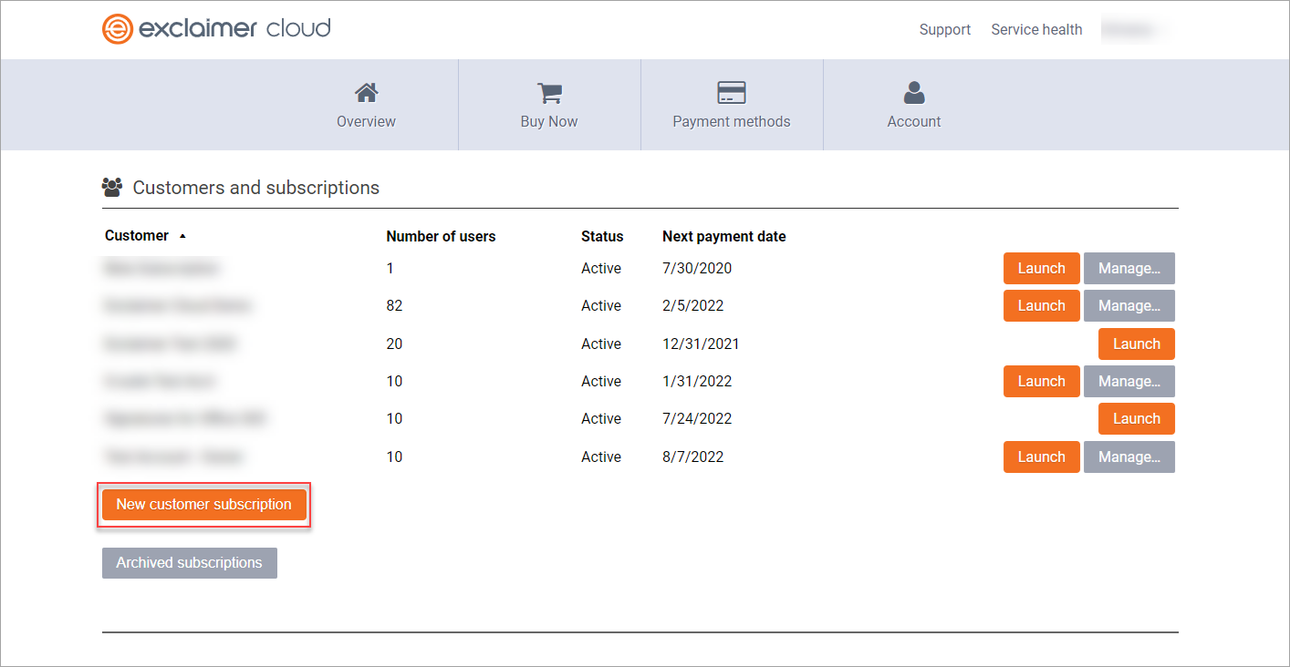This screenshot has width=1290, height=667.
Task: Click the Overview home icon
Action: (366, 93)
